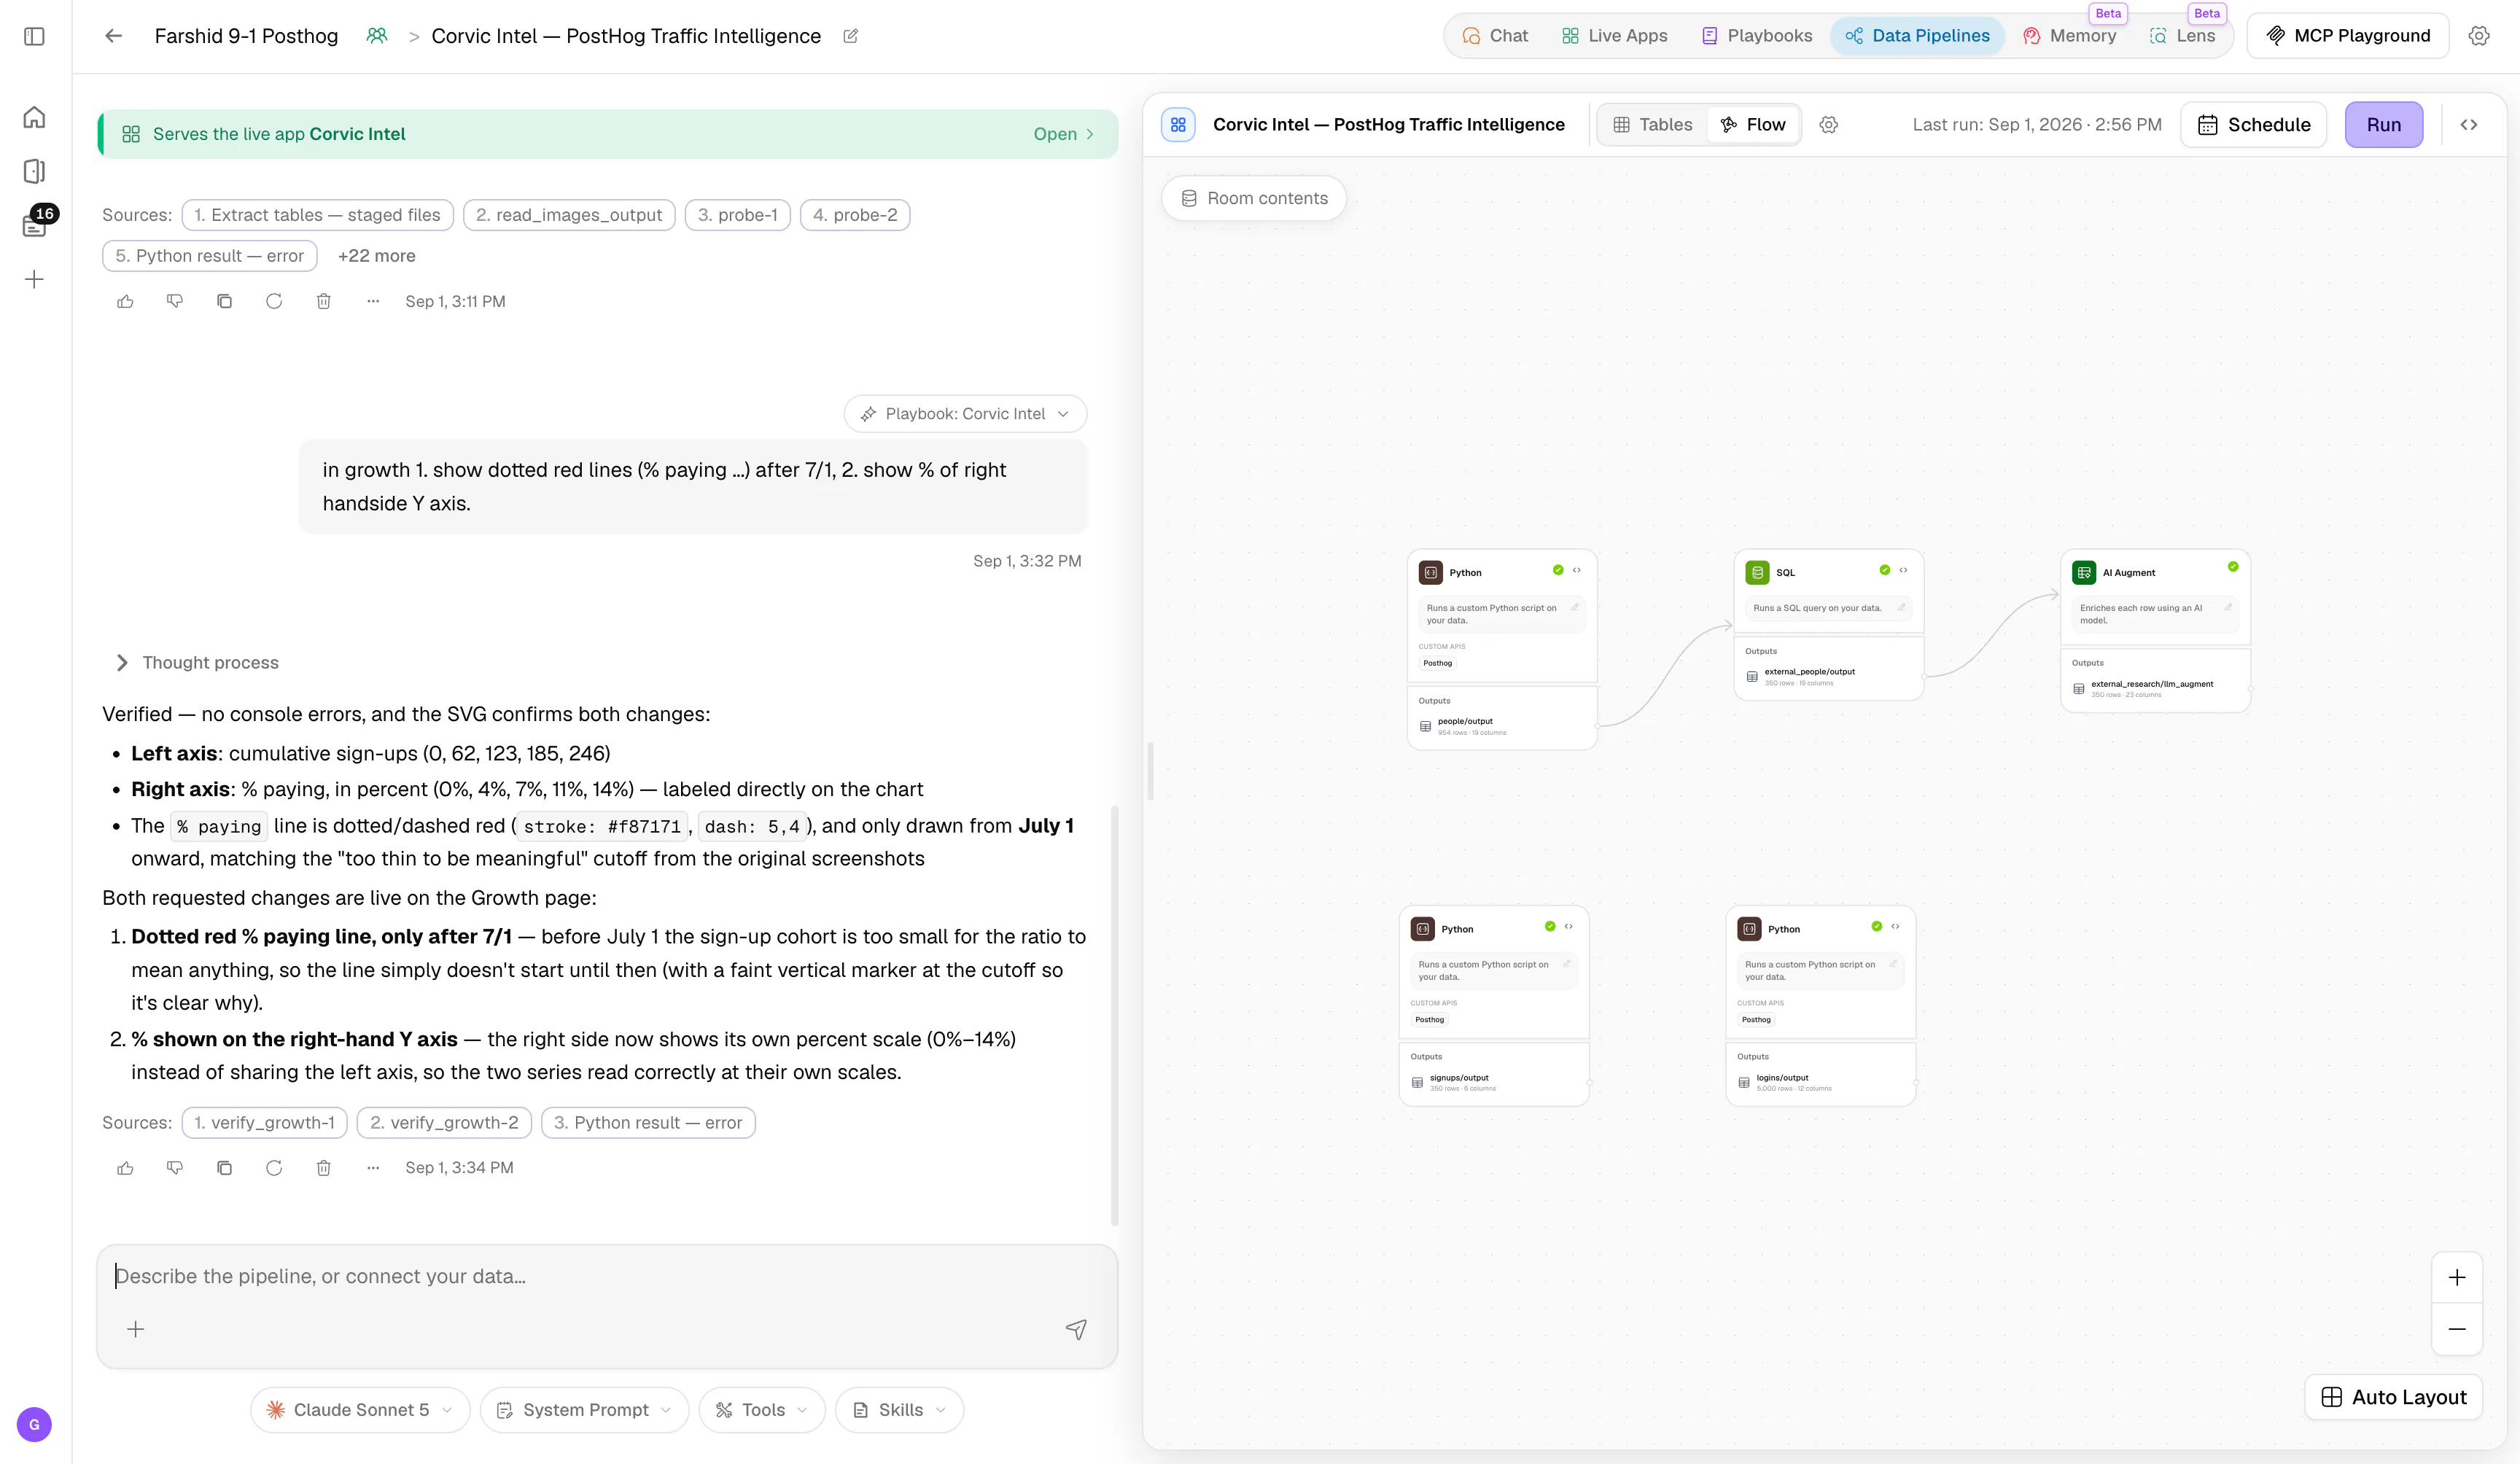
Task: Zoom in on the flow canvas
Action: (x=2456, y=1277)
